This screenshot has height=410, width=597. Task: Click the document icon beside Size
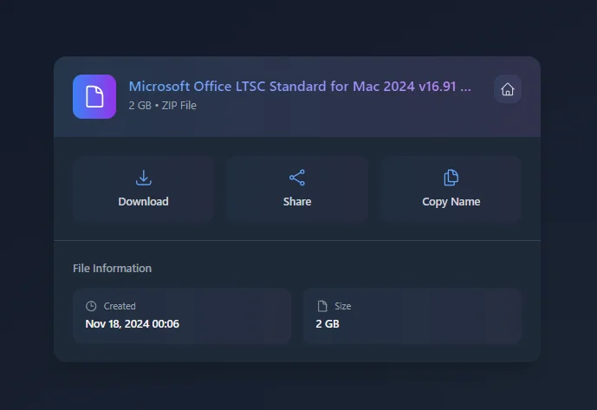click(322, 306)
